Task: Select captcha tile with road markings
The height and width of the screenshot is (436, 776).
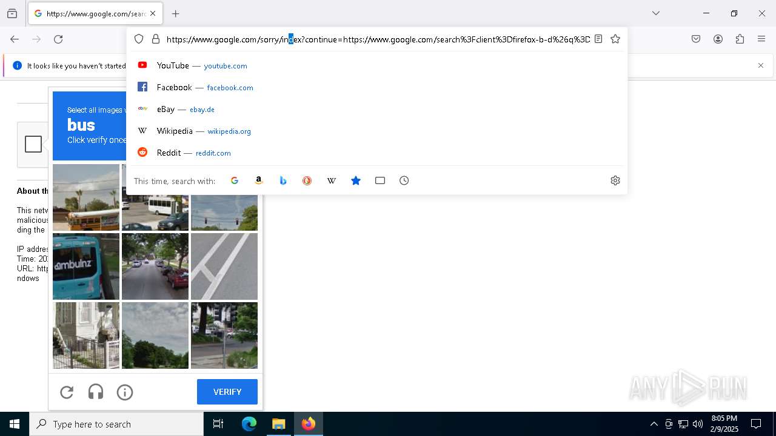Action: 224,266
